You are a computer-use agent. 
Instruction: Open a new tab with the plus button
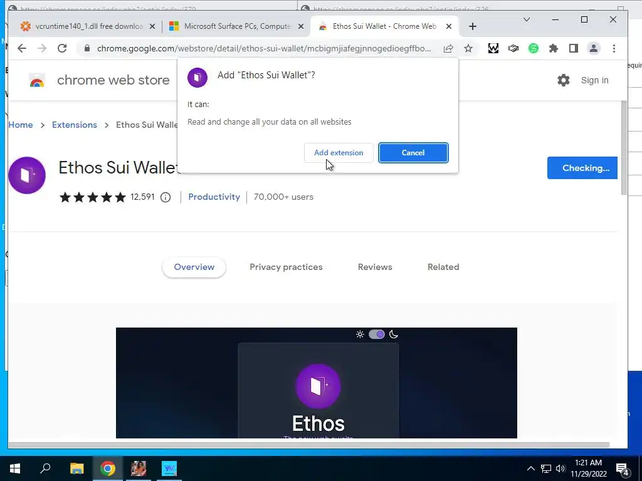pos(473,26)
